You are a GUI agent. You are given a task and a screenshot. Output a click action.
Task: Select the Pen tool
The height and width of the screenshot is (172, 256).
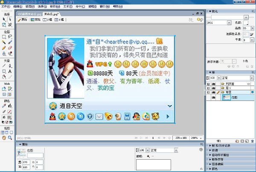[x=10, y=66]
